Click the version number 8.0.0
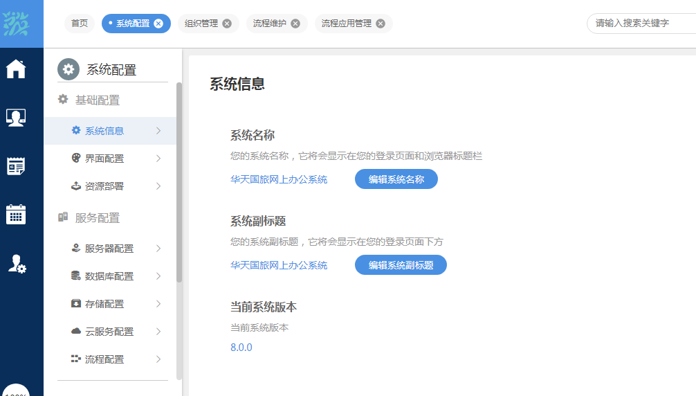The height and width of the screenshot is (396, 696). pyautogui.click(x=241, y=347)
